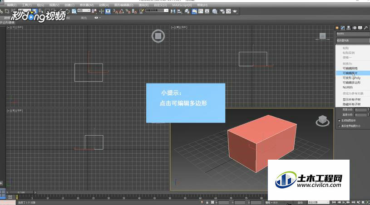Screen dimensions: 370x205
Task: Click the time slider 0/100 handle
Action: (x=21, y=192)
